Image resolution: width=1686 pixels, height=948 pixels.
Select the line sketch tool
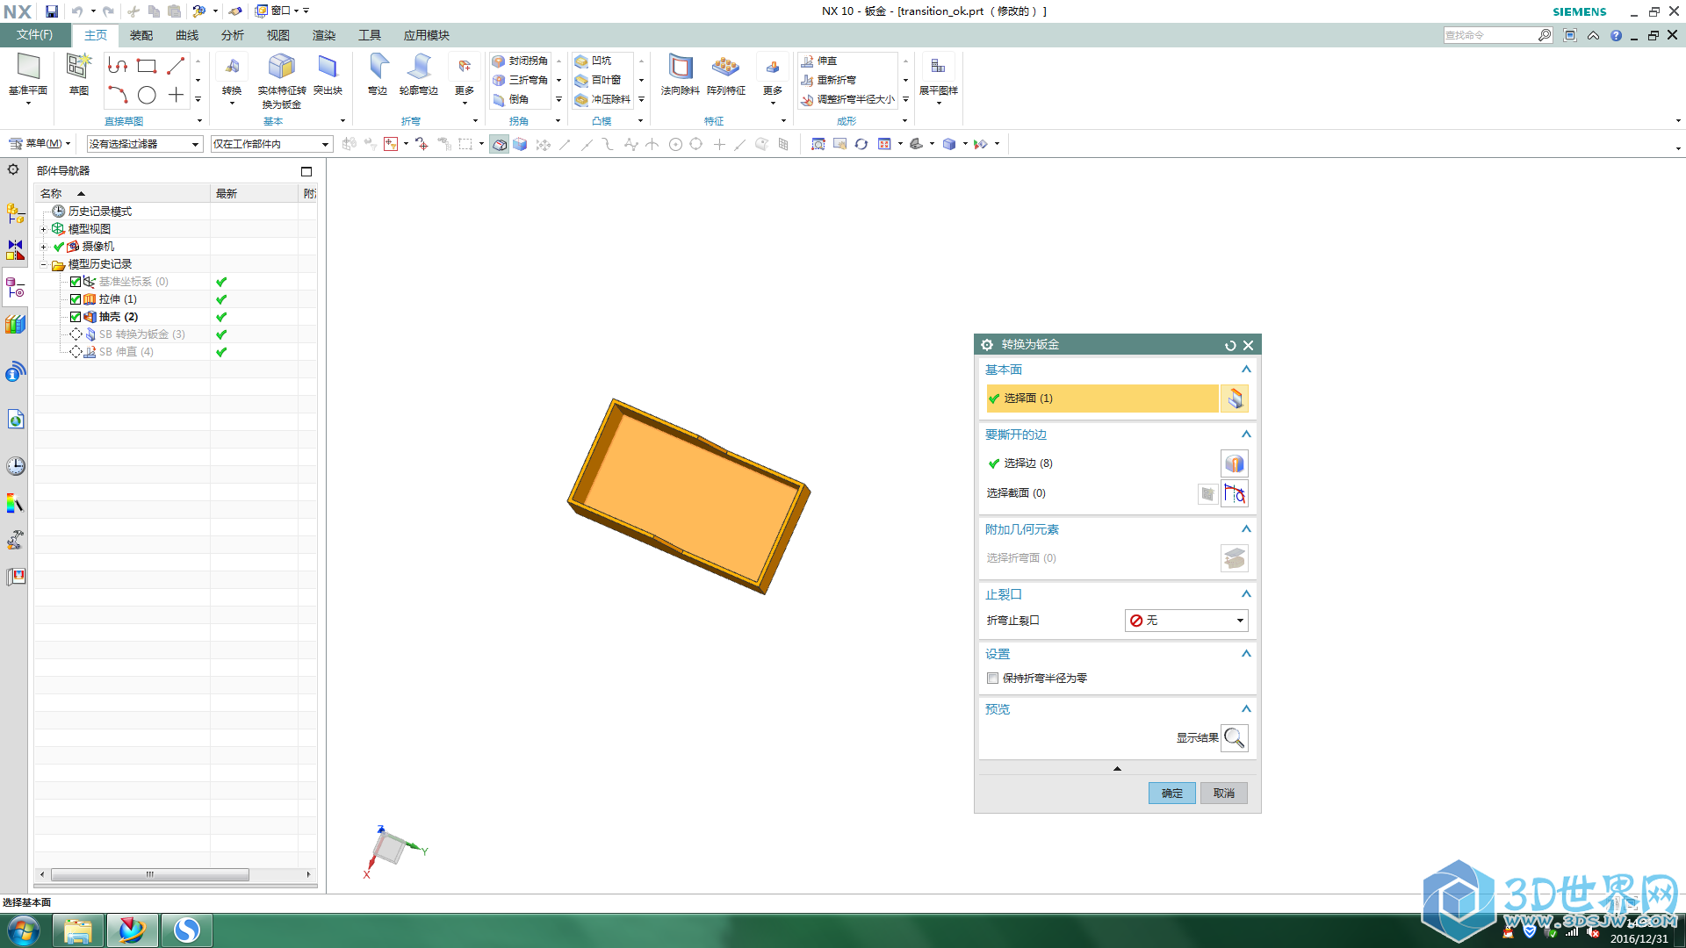coord(176,66)
